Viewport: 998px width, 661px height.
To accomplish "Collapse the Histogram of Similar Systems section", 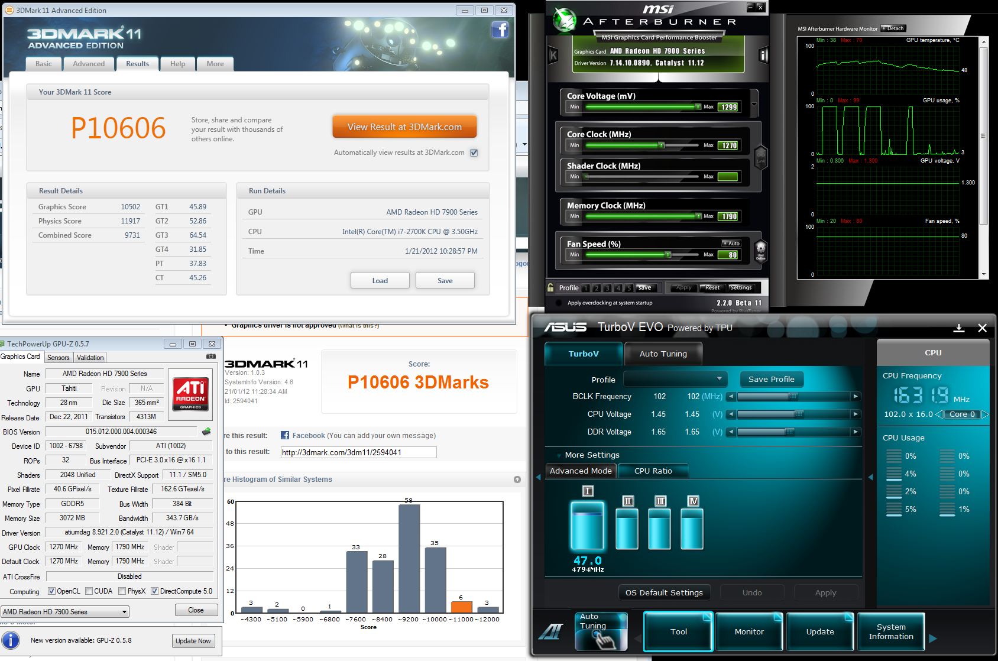I will pyautogui.click(x=517, y=479).
